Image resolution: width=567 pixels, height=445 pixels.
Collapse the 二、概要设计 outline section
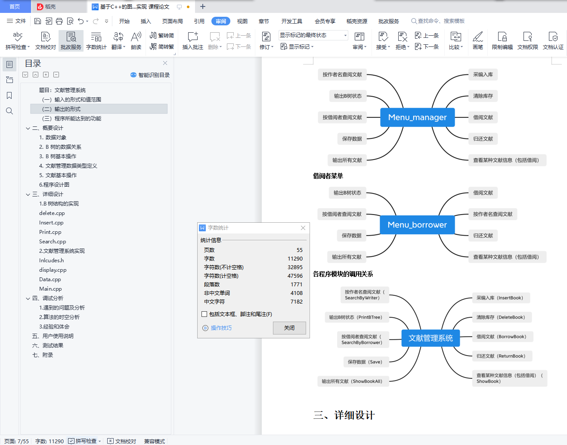(x=28, y=128)
